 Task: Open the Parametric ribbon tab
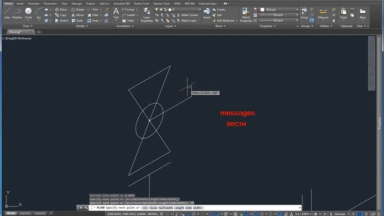[50, 4]
